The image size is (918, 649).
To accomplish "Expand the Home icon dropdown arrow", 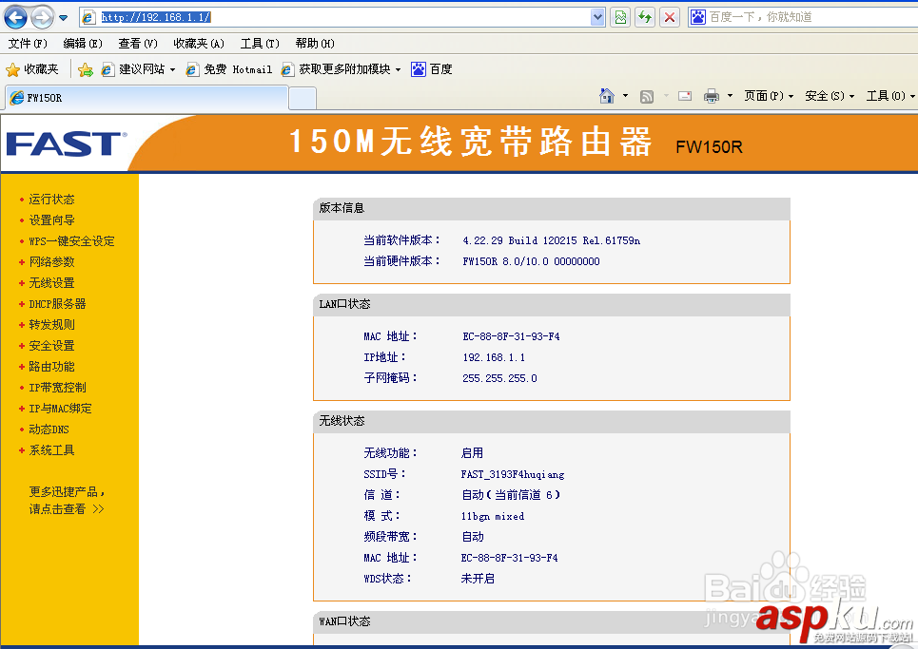I will pyautogui.click(x=625, y=96).
